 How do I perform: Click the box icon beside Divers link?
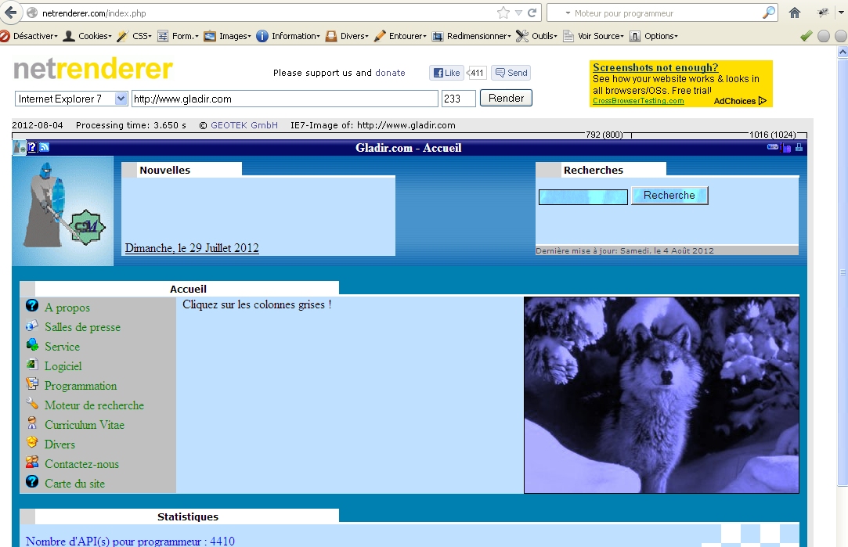pyautogui.click(x=32, y=442)
